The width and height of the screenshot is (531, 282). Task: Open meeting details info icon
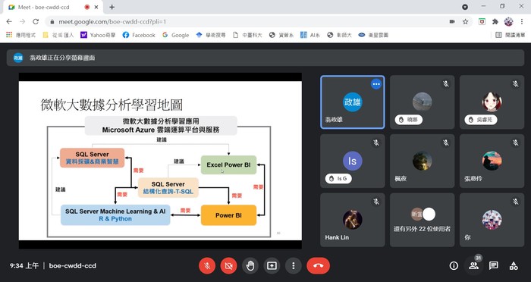[x=454, y=266]
